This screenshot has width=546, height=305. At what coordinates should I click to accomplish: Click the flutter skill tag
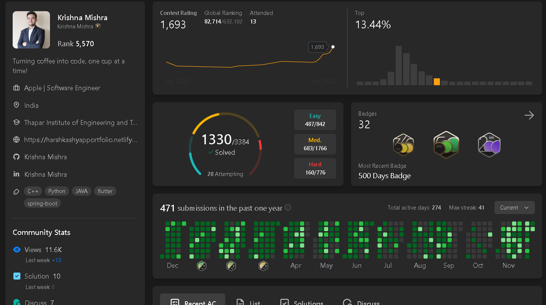pyautogui.click(x=105, y=191)
